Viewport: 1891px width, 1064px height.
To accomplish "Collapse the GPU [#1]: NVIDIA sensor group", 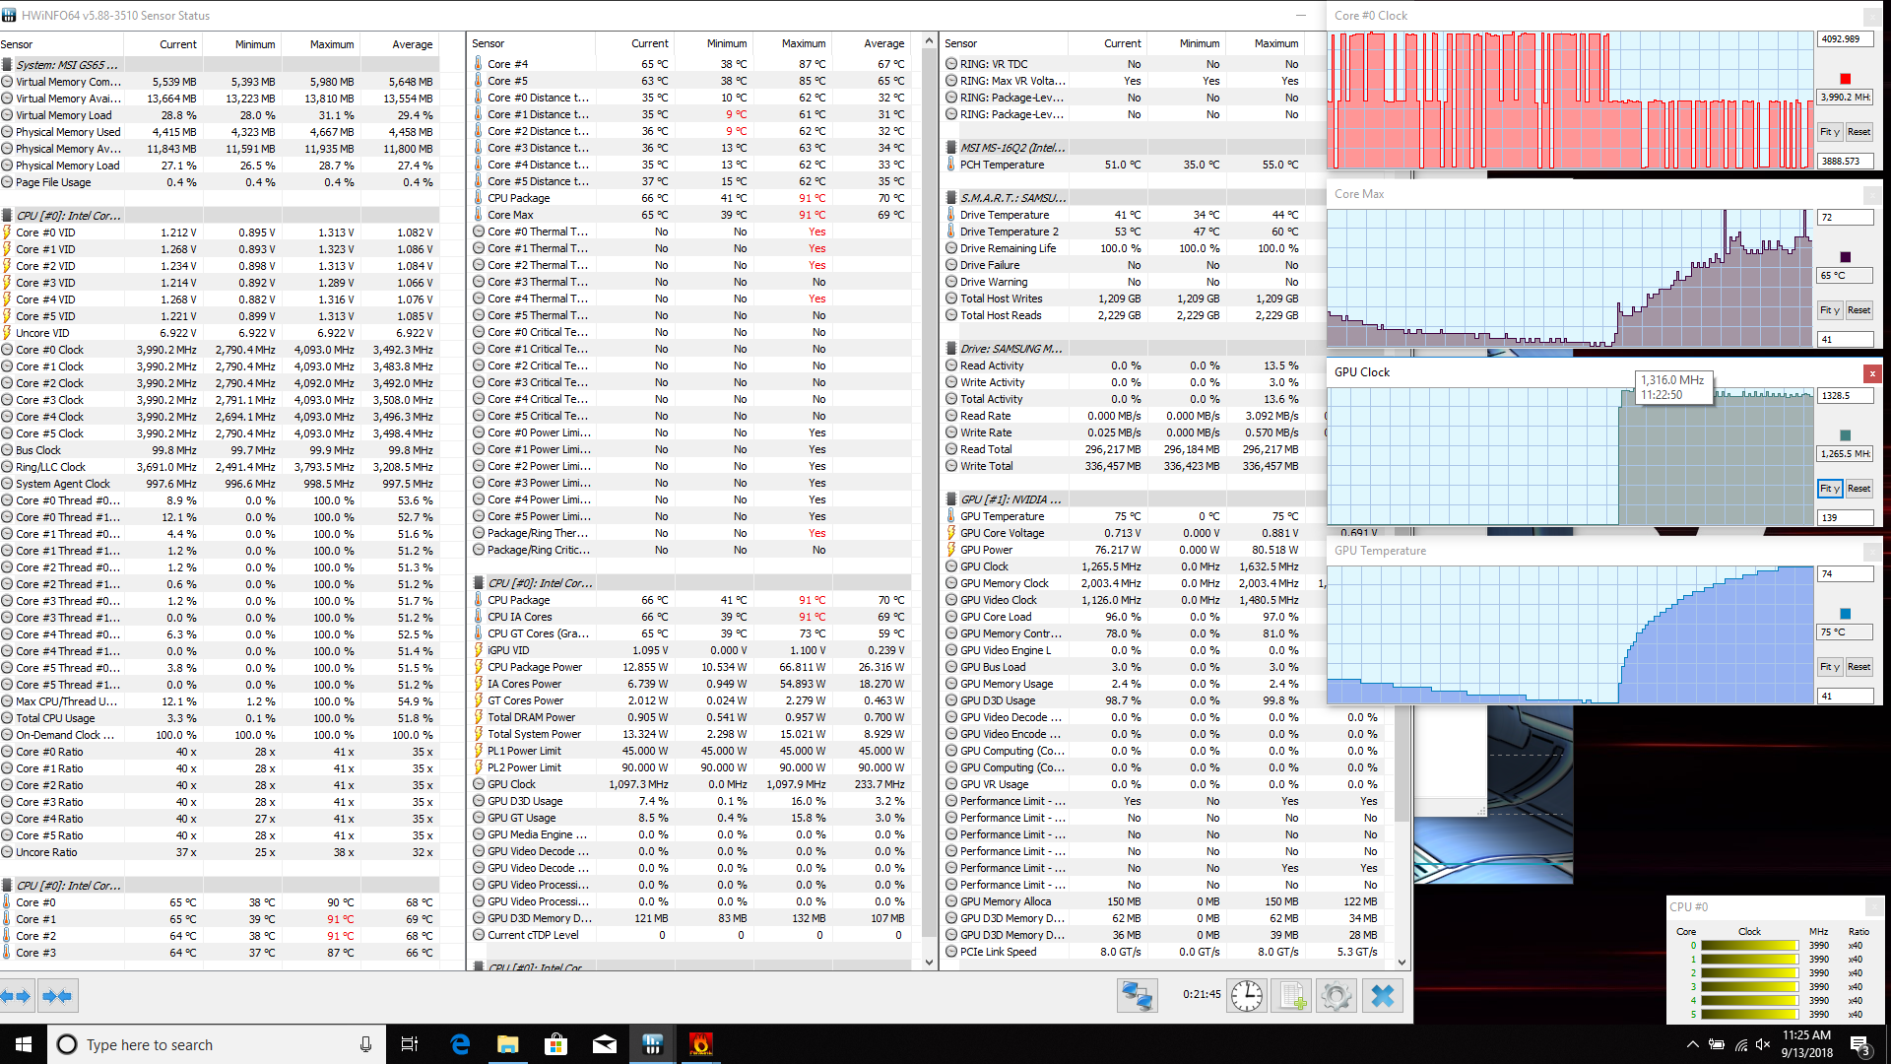I will [1010, 499].
